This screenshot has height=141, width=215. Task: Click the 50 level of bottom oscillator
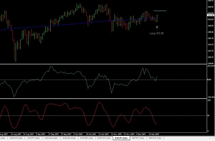coord(208,115)
